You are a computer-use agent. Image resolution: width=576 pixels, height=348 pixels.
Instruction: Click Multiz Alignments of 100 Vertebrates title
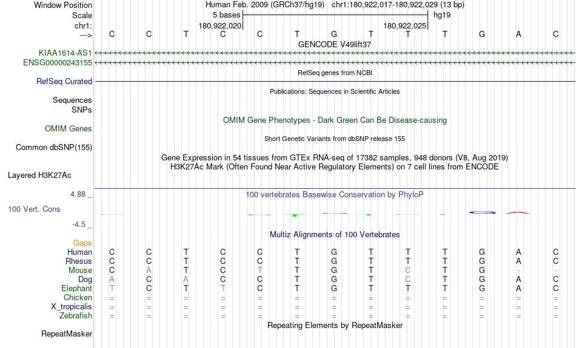[335, 235]
